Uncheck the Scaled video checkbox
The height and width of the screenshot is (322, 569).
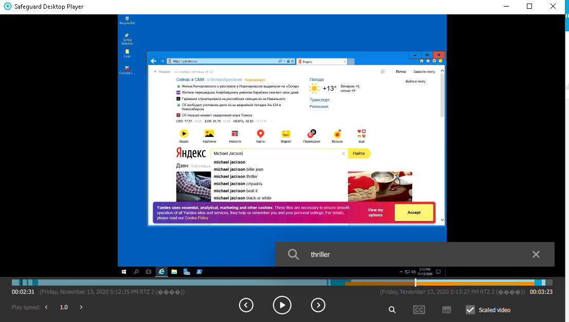(470, 310)
